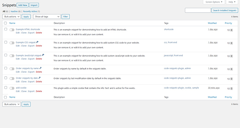240x128 pixels.
Task: Sort by the Modified column header
Action: tap(212, 23)
